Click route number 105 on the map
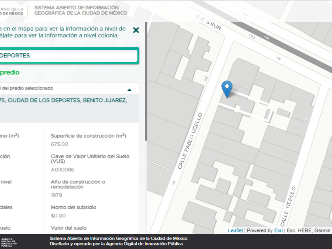 [252, 36]
